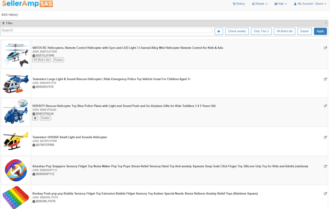Open external link for VATOS RC Helicopters row
This screenshot has height=209, width=330.
click(x=325, y=48)
